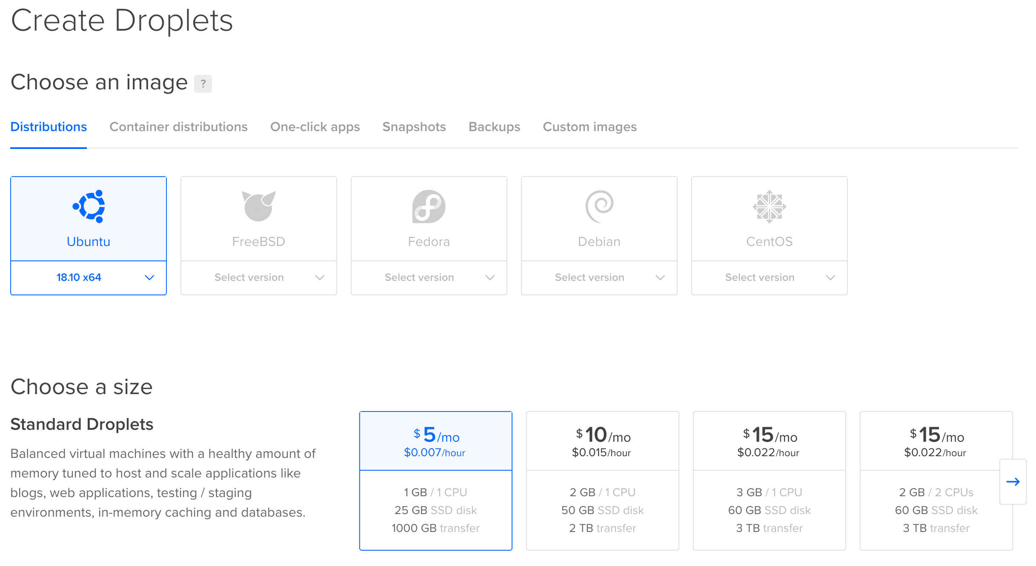
Task: Expand Fedora Select version dropdown
Action: pos(429,277)
